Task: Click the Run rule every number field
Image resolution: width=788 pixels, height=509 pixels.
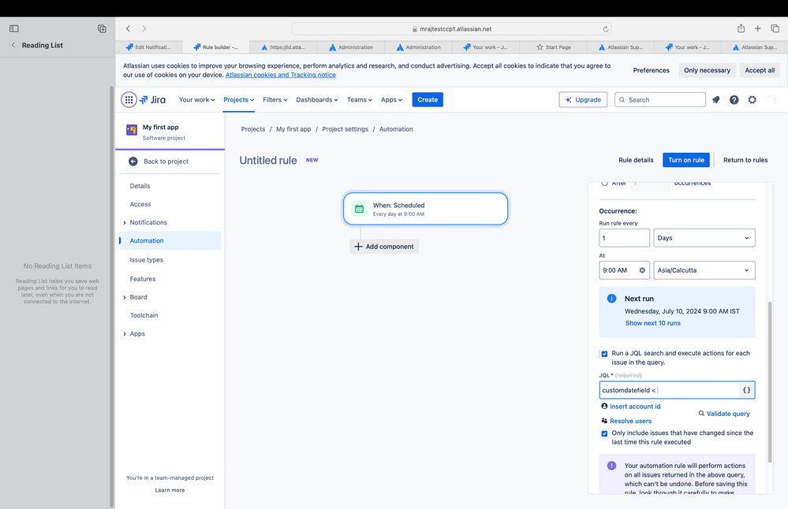Action: (624, 238)
